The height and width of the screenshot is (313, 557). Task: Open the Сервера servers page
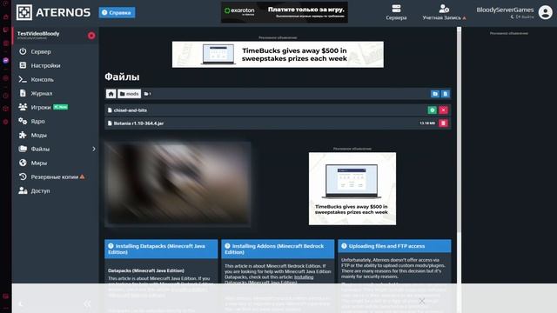pyautogui.click(x=396, y=12)
